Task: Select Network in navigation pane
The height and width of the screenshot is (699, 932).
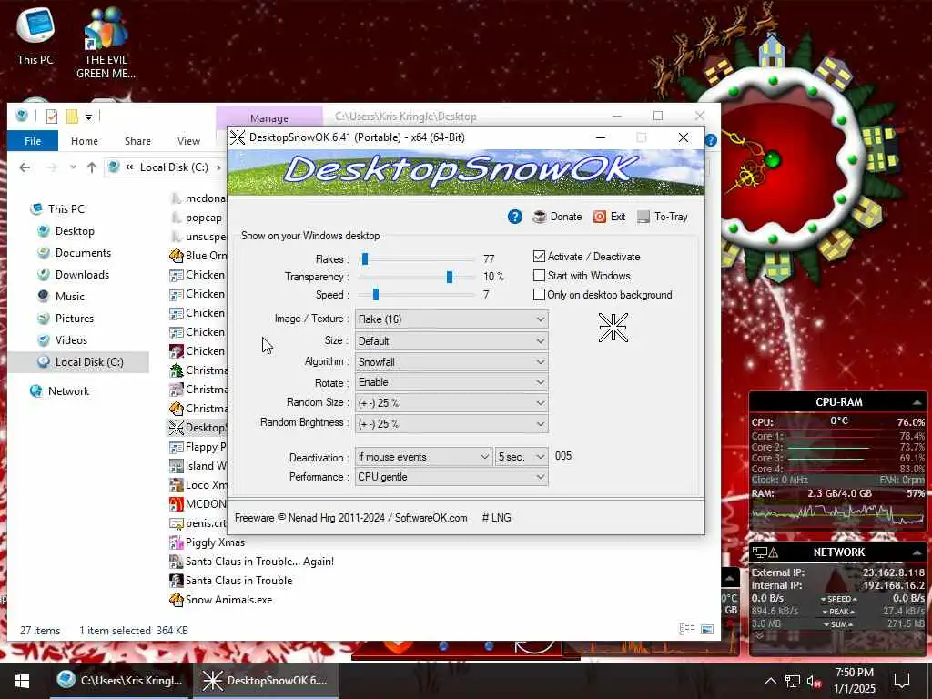Action: [68, 391]
